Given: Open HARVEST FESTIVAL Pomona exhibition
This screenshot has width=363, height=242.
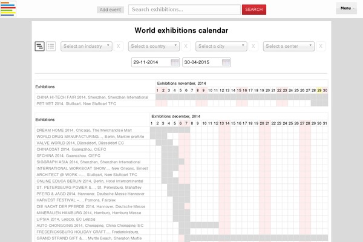Looking at the screenshot, I should click(76, 200).
